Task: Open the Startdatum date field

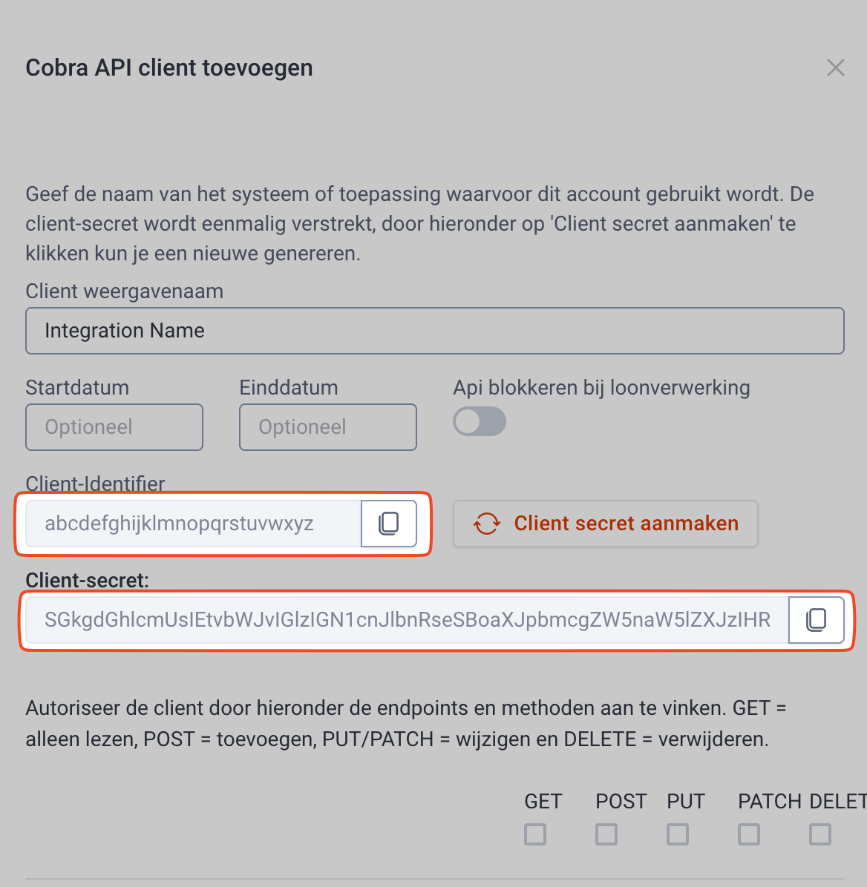Action: (x=114, y=427)
